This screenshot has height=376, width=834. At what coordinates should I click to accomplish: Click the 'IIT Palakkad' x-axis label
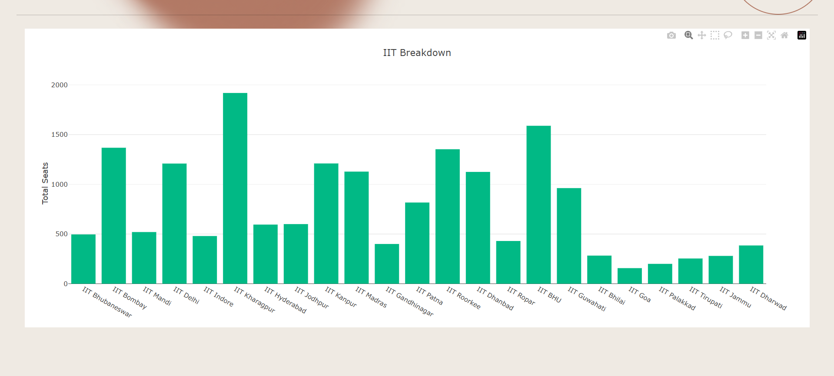click(677, 298)
